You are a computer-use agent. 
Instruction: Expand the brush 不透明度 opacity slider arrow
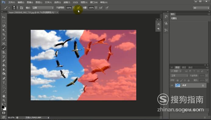(x=73, y=8)
